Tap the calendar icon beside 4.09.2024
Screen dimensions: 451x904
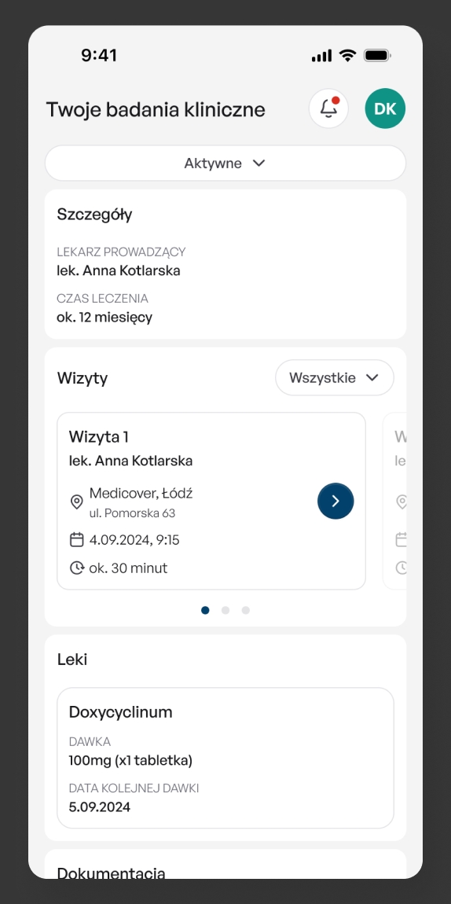(76, 540)
